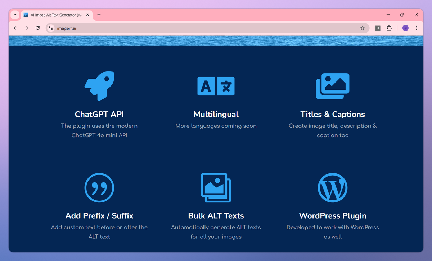Close the browser window
This screenshot has height=261, width=432.
[x=416, y=15]
